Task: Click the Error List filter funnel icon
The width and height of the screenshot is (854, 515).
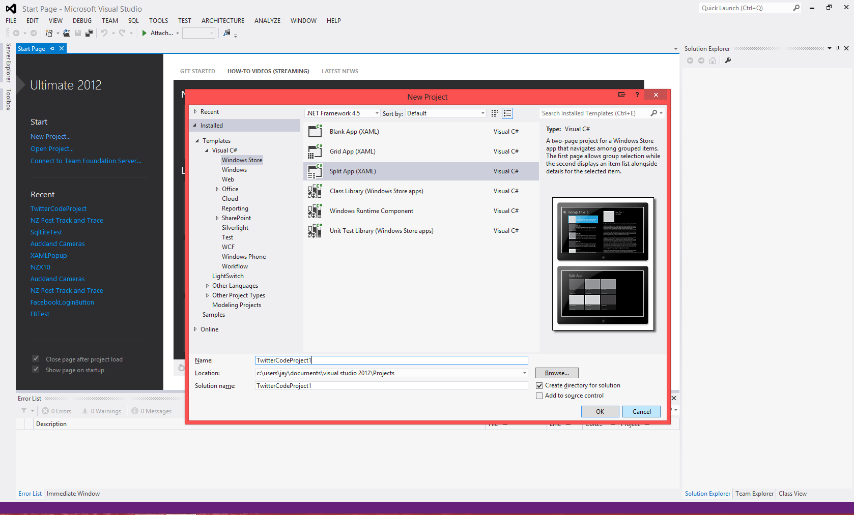Action: 24,411
